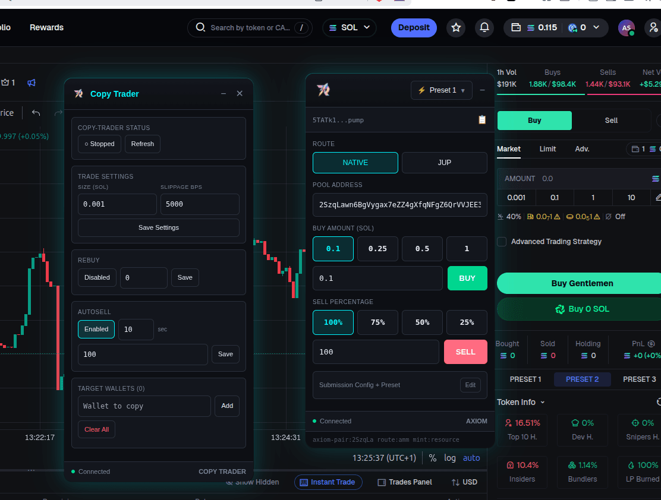Click the user settings icon at top right
The image size is (661, 500).
653,28
